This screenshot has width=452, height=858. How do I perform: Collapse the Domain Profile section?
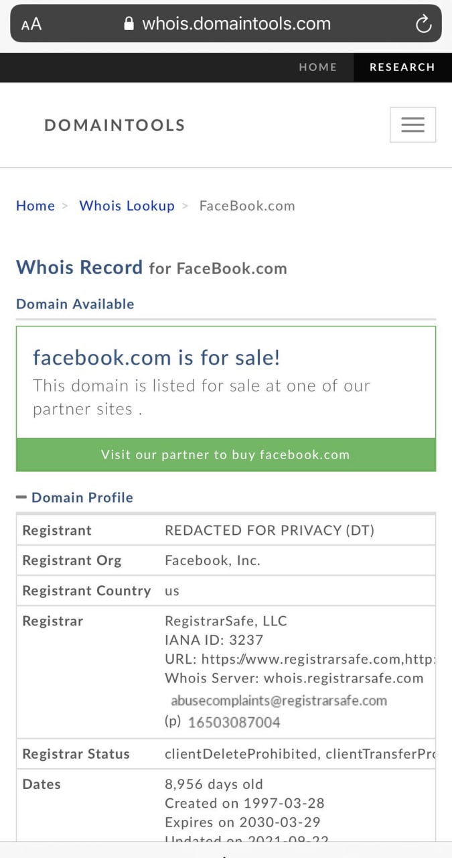coord(21,497)
